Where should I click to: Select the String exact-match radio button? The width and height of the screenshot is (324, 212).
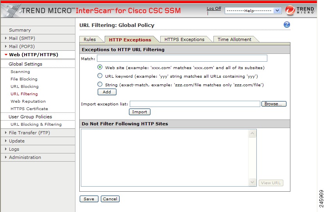100,84
